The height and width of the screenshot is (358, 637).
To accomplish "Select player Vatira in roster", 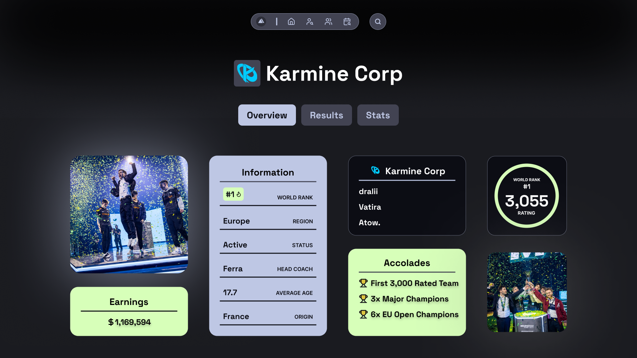I will click(370, 207).
